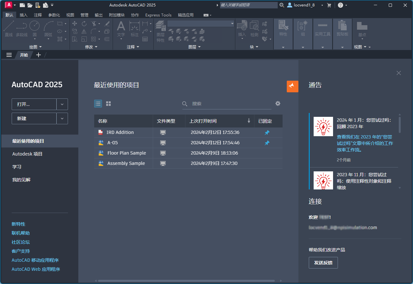This screenshot has height=284, width=413.
Task: Select the Rotate tool in Modify panel
Action: click(x=84, y=24)
